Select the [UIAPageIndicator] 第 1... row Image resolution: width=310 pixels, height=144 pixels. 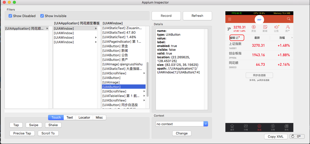[x=124, y=42]
